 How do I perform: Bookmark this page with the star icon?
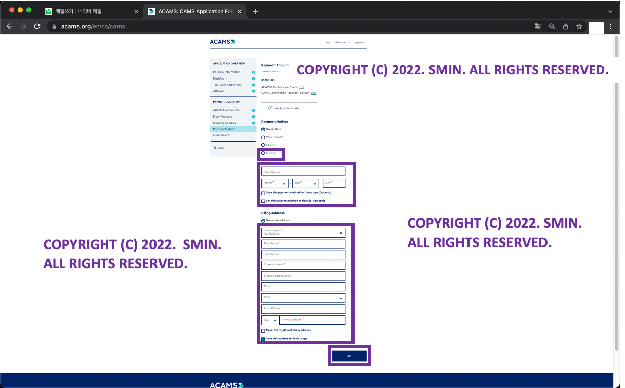click(579, 26)
